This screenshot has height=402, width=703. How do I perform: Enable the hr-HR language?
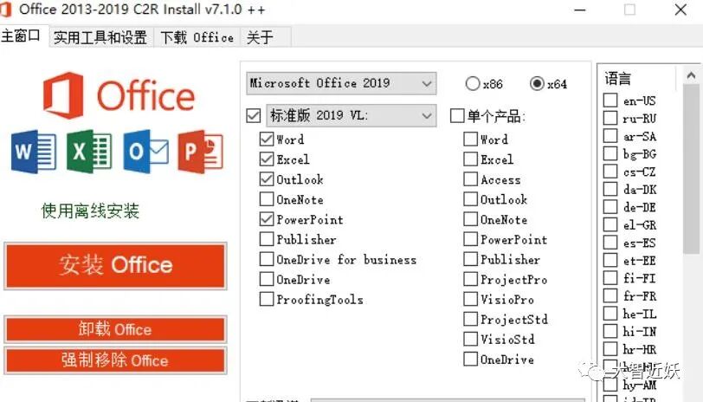click(x=610, y=349)
